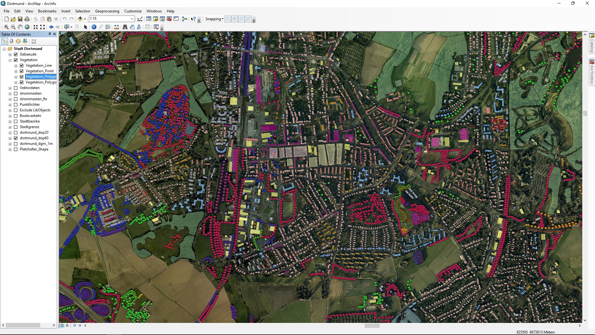This screenshot has height=335, width=595.
Task: Uncheck the Vegetation_Line checkbox
Action: tap(22, 65)
